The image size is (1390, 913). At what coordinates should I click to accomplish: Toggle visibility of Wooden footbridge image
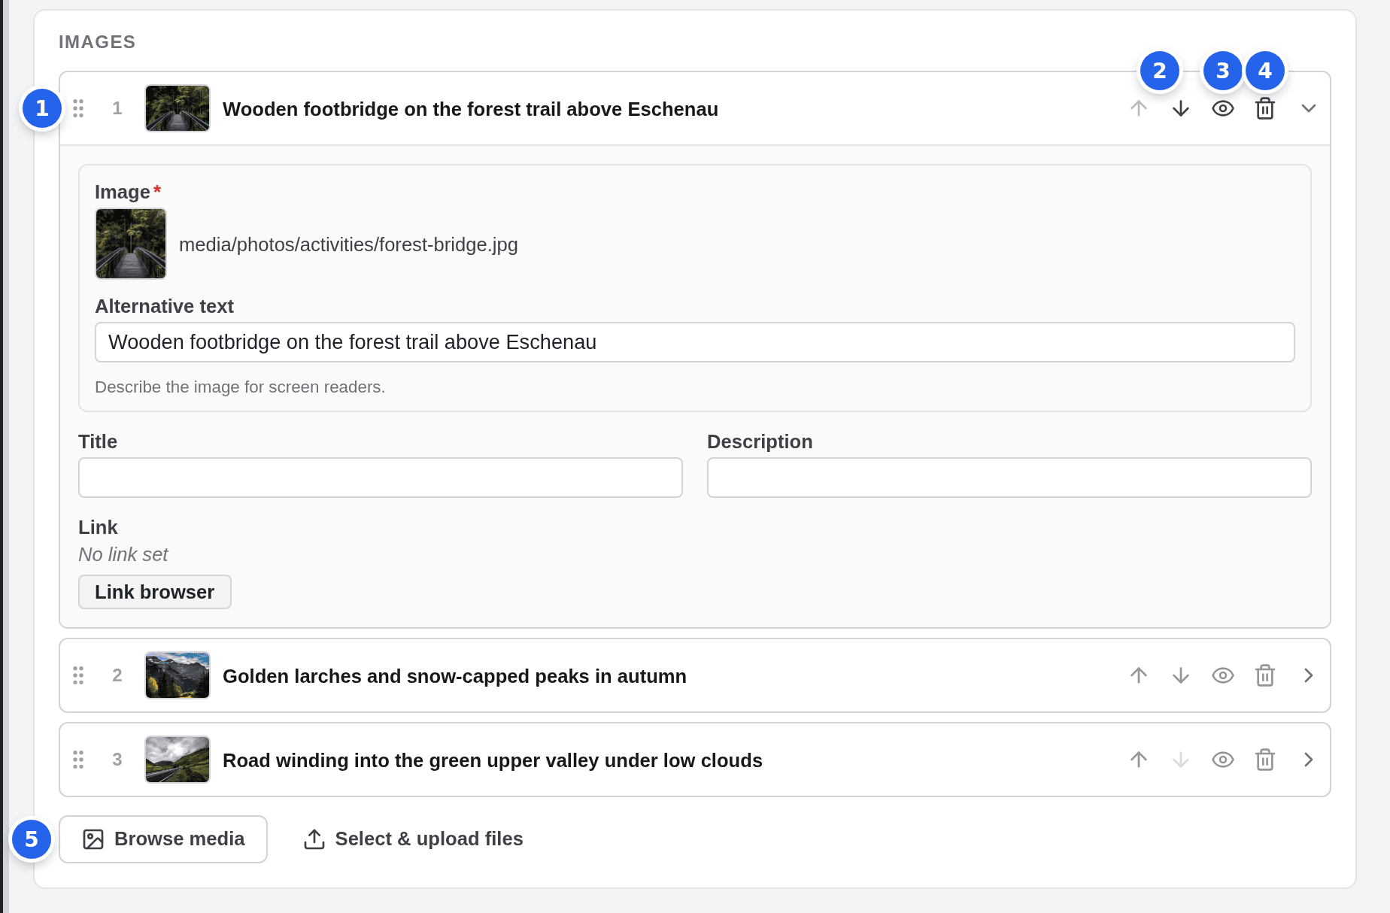[x=1223, y=109]
